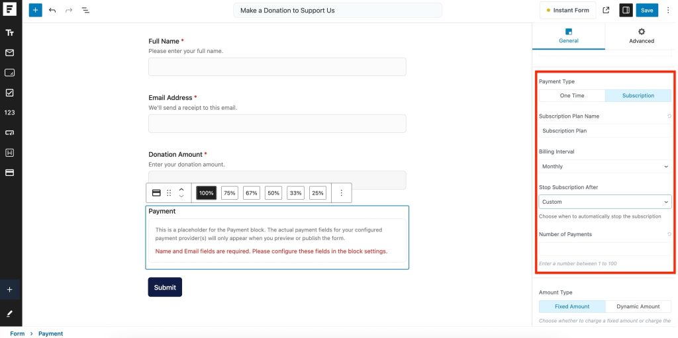Viewport: 678px width, 338px height.
Task: Click the red Name and Email required warning
Action: tap(271, 251)
